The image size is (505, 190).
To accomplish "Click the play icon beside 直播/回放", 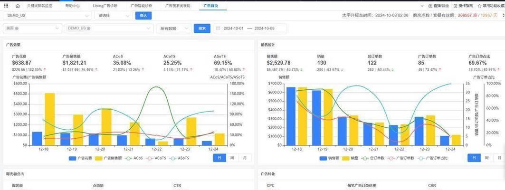I will (x=430, y=6).
